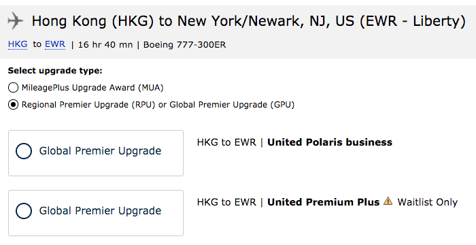Image resolution: width=476 pixels, height=245 pixels.
Task: Open the EWR airport link
Action: click(x=55, y=44)
